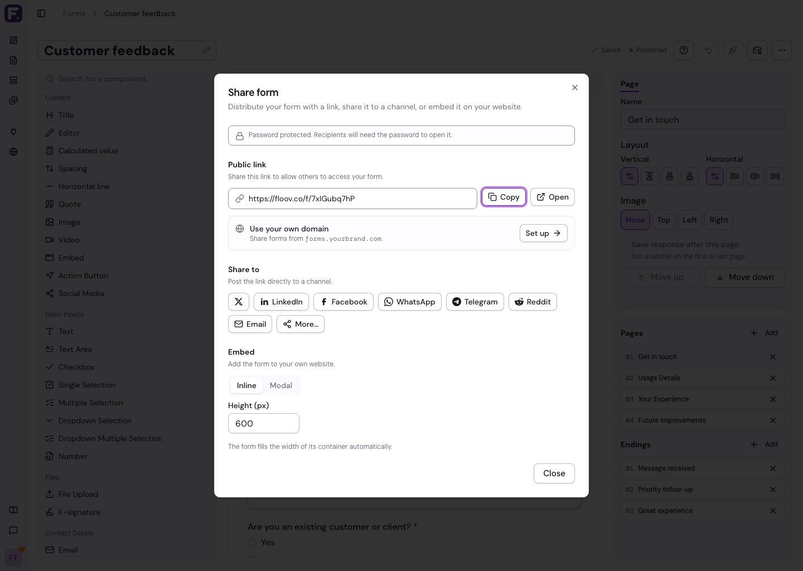
Task: Open the globe icon in the left rail
Action: 13,152
